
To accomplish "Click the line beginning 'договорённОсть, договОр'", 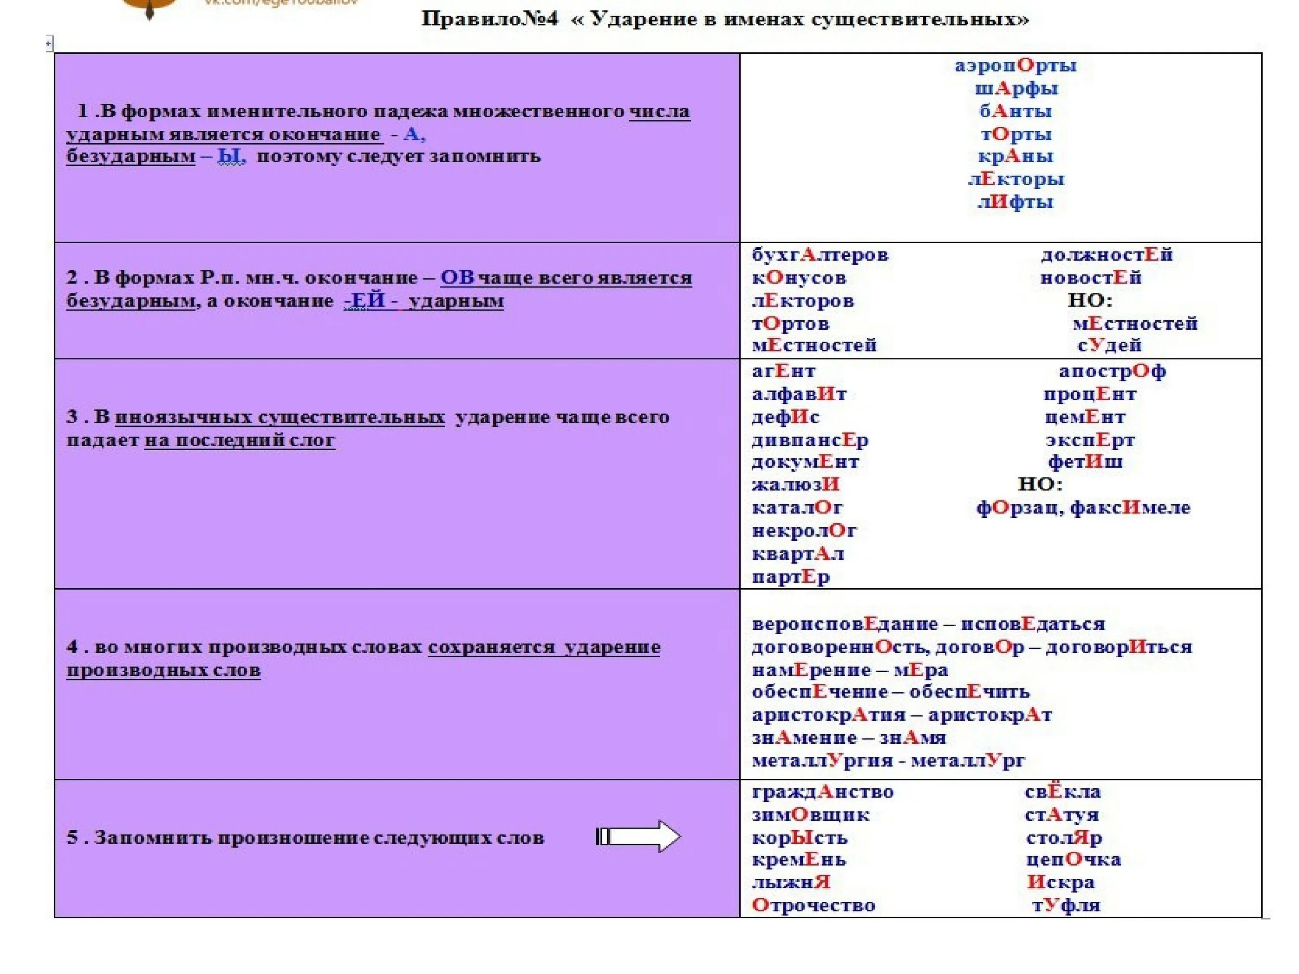I will tap(971, 647).
